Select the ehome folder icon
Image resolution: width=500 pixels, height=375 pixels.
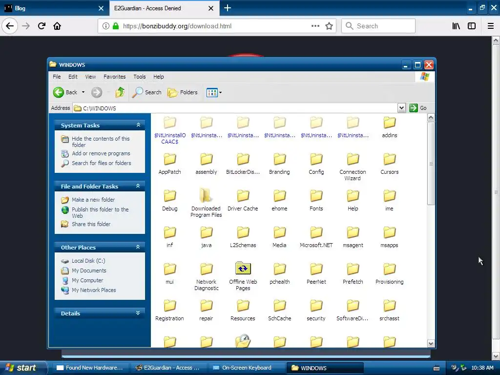[280, 196]
